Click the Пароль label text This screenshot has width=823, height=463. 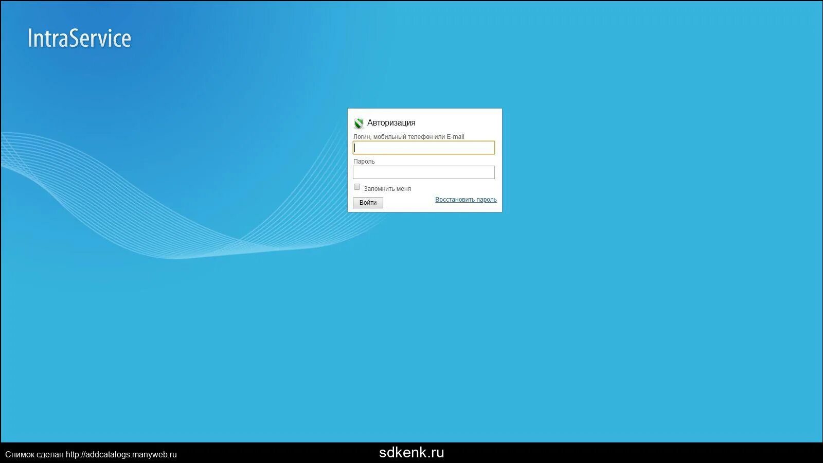[x=364, y=162]
